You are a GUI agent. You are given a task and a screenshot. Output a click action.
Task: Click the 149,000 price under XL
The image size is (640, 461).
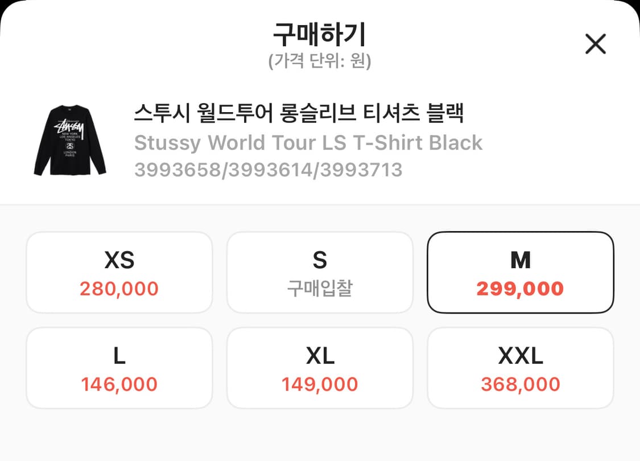pos(320,385)
